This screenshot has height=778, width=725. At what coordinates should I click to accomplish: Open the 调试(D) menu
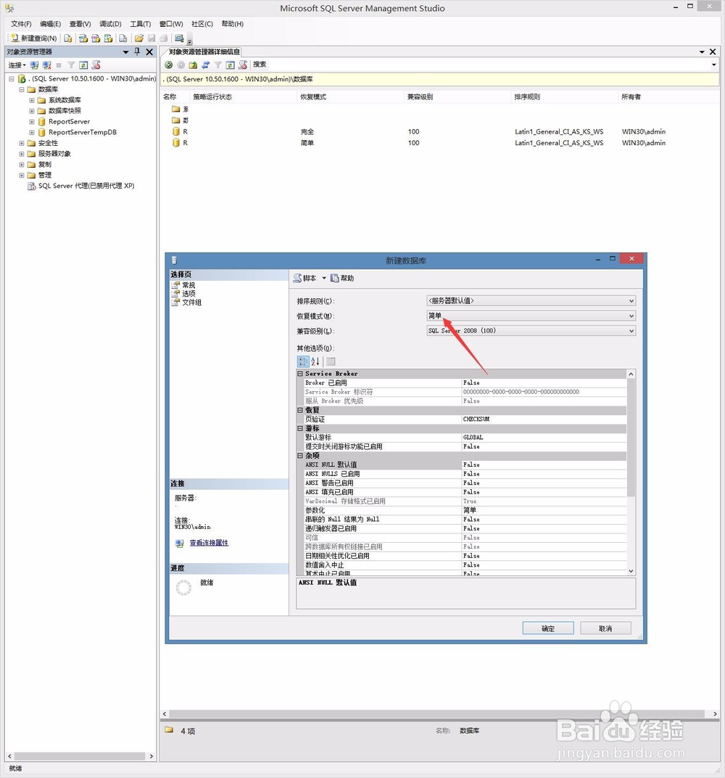click(x=110, y=24)
